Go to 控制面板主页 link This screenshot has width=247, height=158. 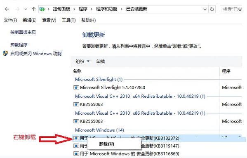[x=23, y=32]
